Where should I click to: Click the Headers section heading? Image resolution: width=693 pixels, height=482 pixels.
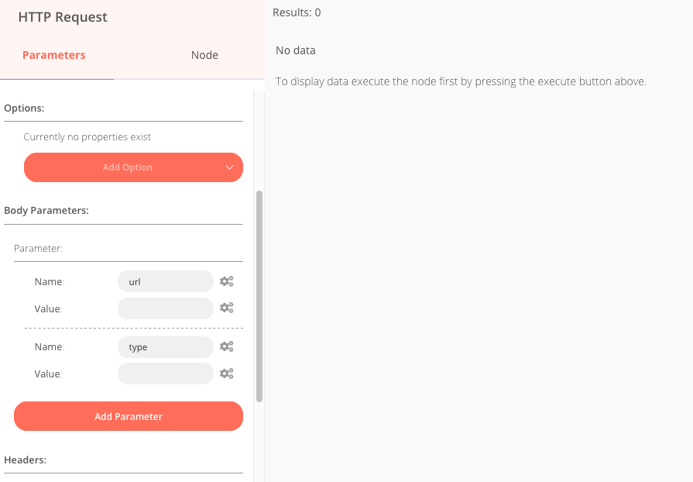pos(26,460)
